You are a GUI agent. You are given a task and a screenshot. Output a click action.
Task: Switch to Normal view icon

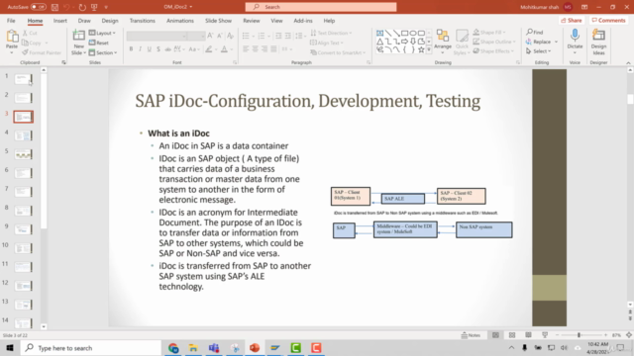[495, 335]
